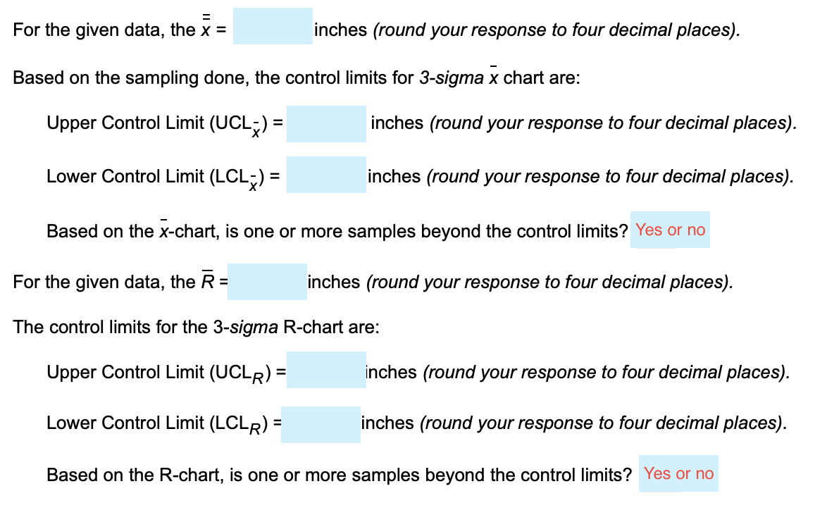This screenshot has height=510, width=827.
Task: Select Yes or no for x-bar chart question
Action: (670, 229)
